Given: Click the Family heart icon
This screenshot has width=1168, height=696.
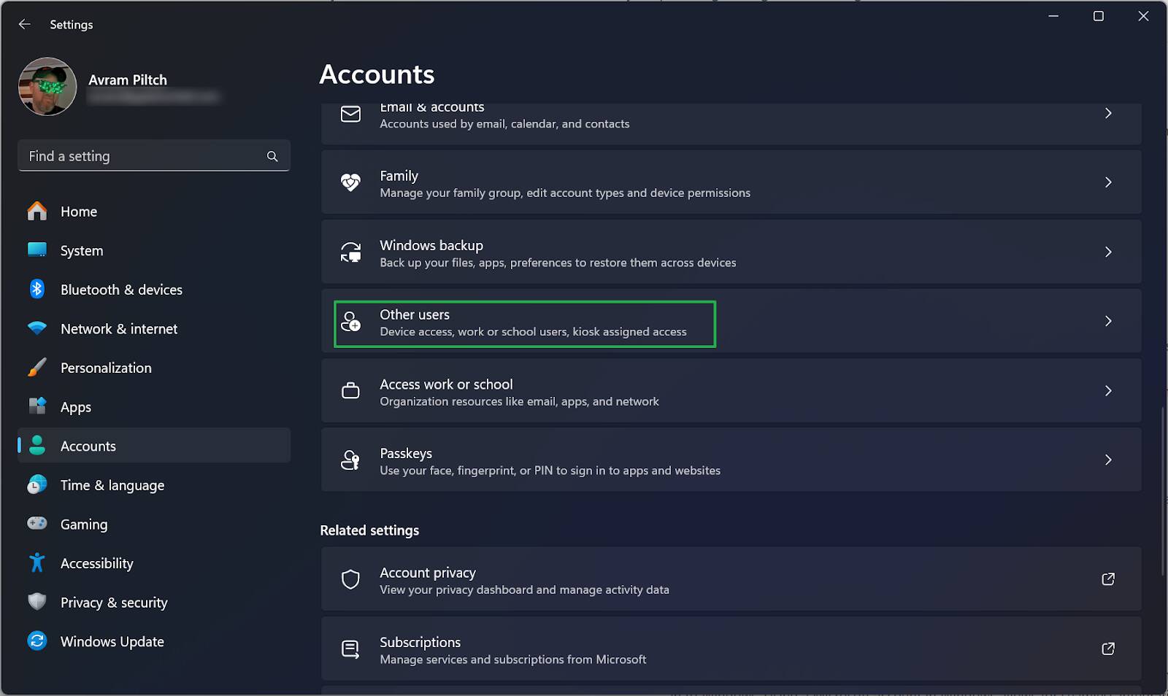Looking at the screenshot, I should 350,182.
